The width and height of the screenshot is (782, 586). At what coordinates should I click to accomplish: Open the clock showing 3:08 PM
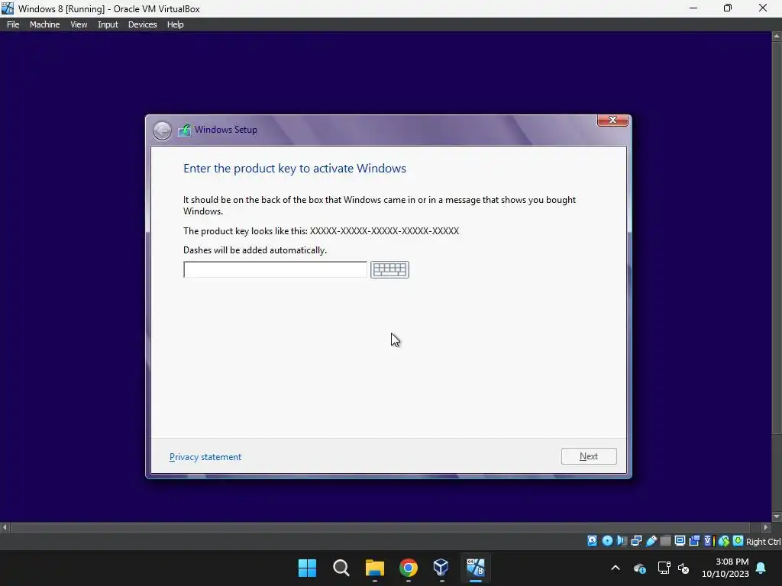(x=725, y=568)
